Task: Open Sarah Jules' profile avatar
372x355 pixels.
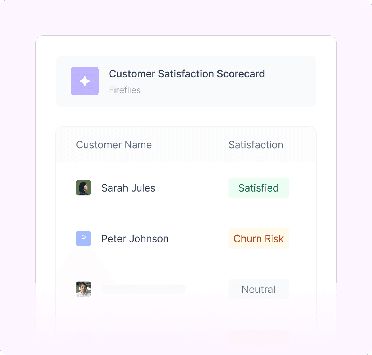Action: click(x=84, y=188)
